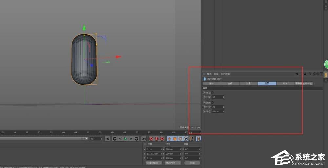Open the 编辑 menu in attribute manager

click(216, 74)
